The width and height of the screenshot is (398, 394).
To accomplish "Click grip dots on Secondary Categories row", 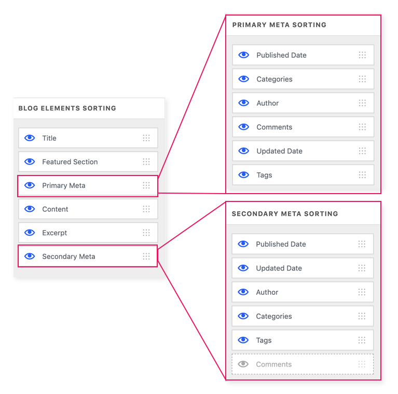I will click(362, 316).
